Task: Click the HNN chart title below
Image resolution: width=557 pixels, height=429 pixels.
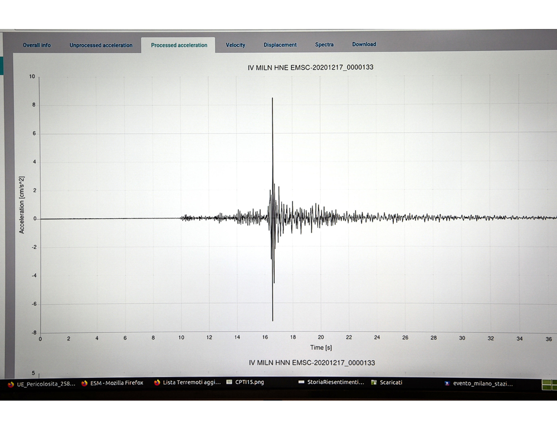Action: pyautogui.click(x=311, y=363)
